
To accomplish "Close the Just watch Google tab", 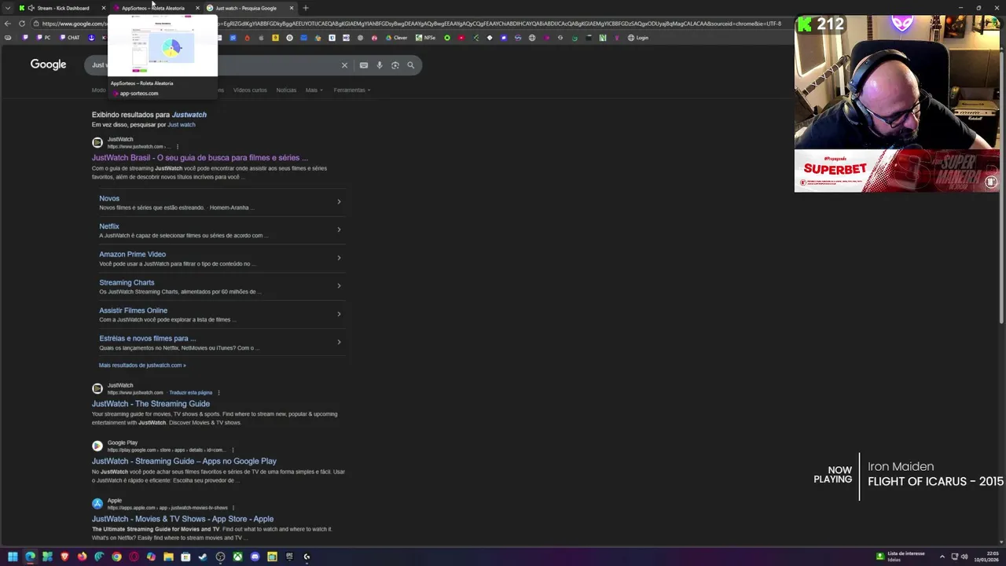I will click(x=292, y=8).
